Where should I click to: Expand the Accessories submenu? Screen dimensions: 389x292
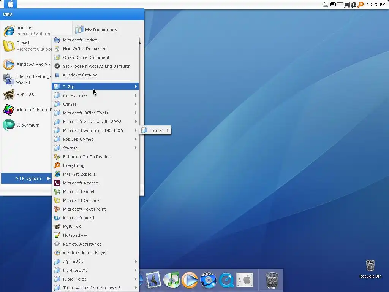coord(95,95)
